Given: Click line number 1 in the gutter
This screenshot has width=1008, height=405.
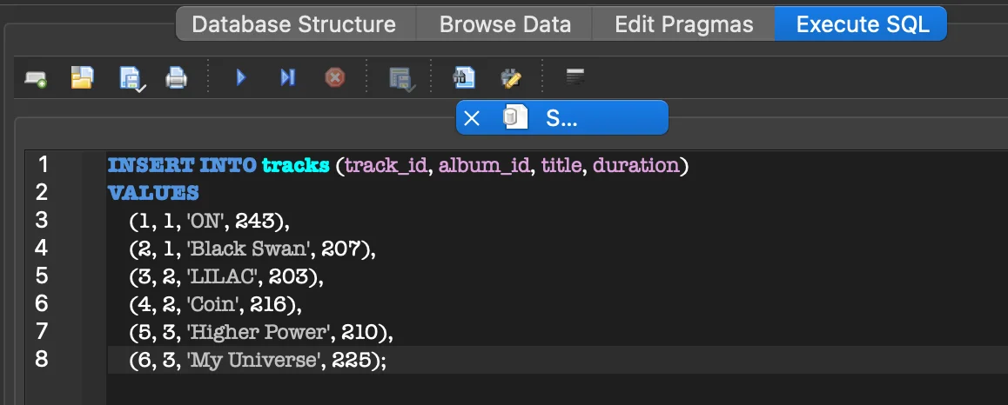Looking at the screenshot, I should pos(44,164).
